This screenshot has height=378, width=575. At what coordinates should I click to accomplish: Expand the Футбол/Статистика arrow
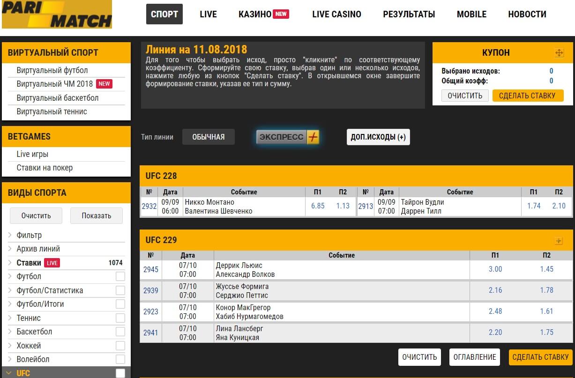click(x=10, y=290)
